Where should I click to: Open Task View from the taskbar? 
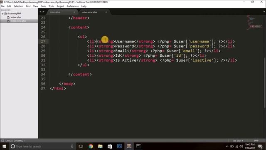[x=81, y=146]
